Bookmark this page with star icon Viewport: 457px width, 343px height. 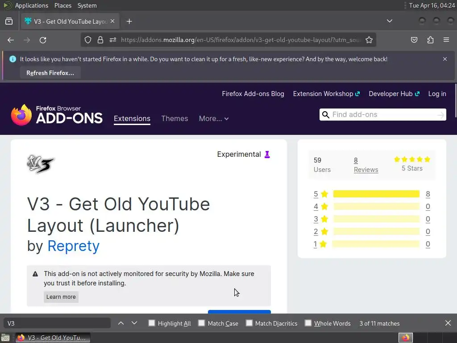click(x=369, y=40)
